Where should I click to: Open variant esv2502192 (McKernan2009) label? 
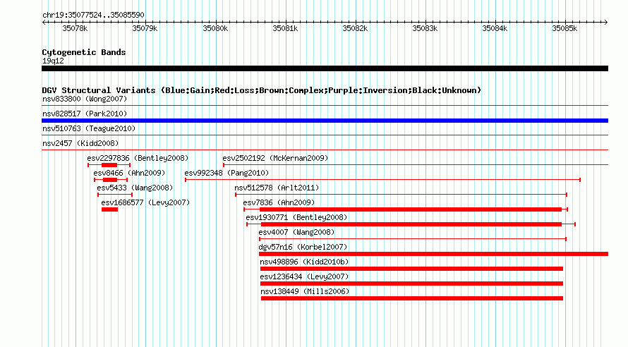pyautogui.click(x=275, y=158)
